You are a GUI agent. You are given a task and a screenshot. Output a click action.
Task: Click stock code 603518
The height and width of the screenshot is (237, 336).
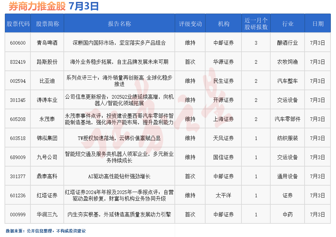click(x=18, y=138)
